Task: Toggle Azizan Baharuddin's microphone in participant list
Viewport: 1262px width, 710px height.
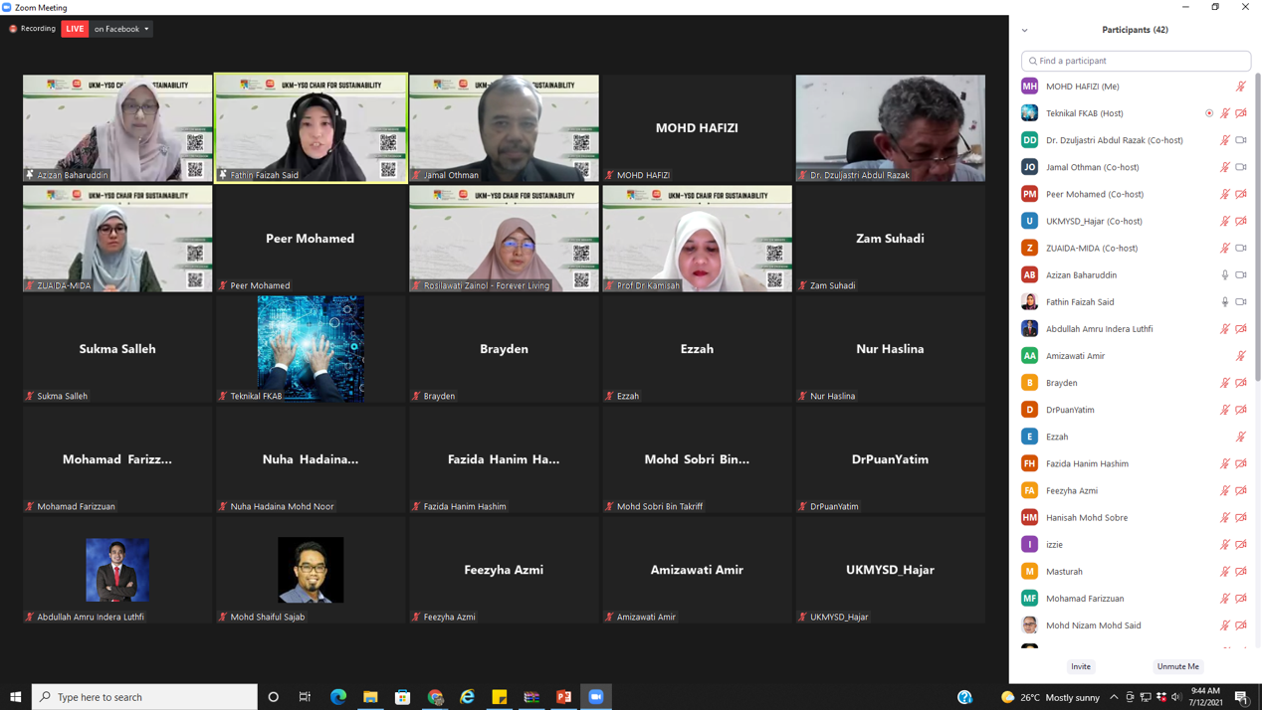Action: point(1225,275)
